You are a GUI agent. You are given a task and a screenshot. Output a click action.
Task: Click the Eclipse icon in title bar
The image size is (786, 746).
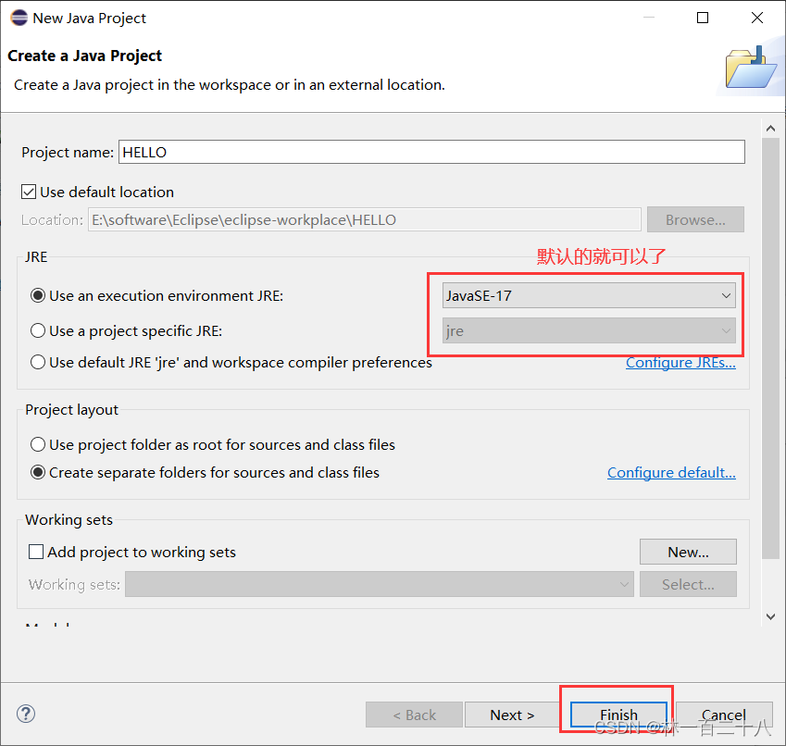[x=19, y=18]
